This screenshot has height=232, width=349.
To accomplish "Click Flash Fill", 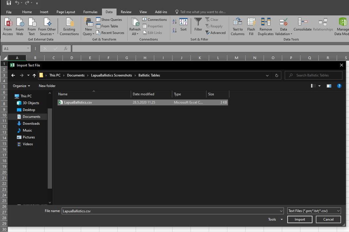I will (251, 27).
